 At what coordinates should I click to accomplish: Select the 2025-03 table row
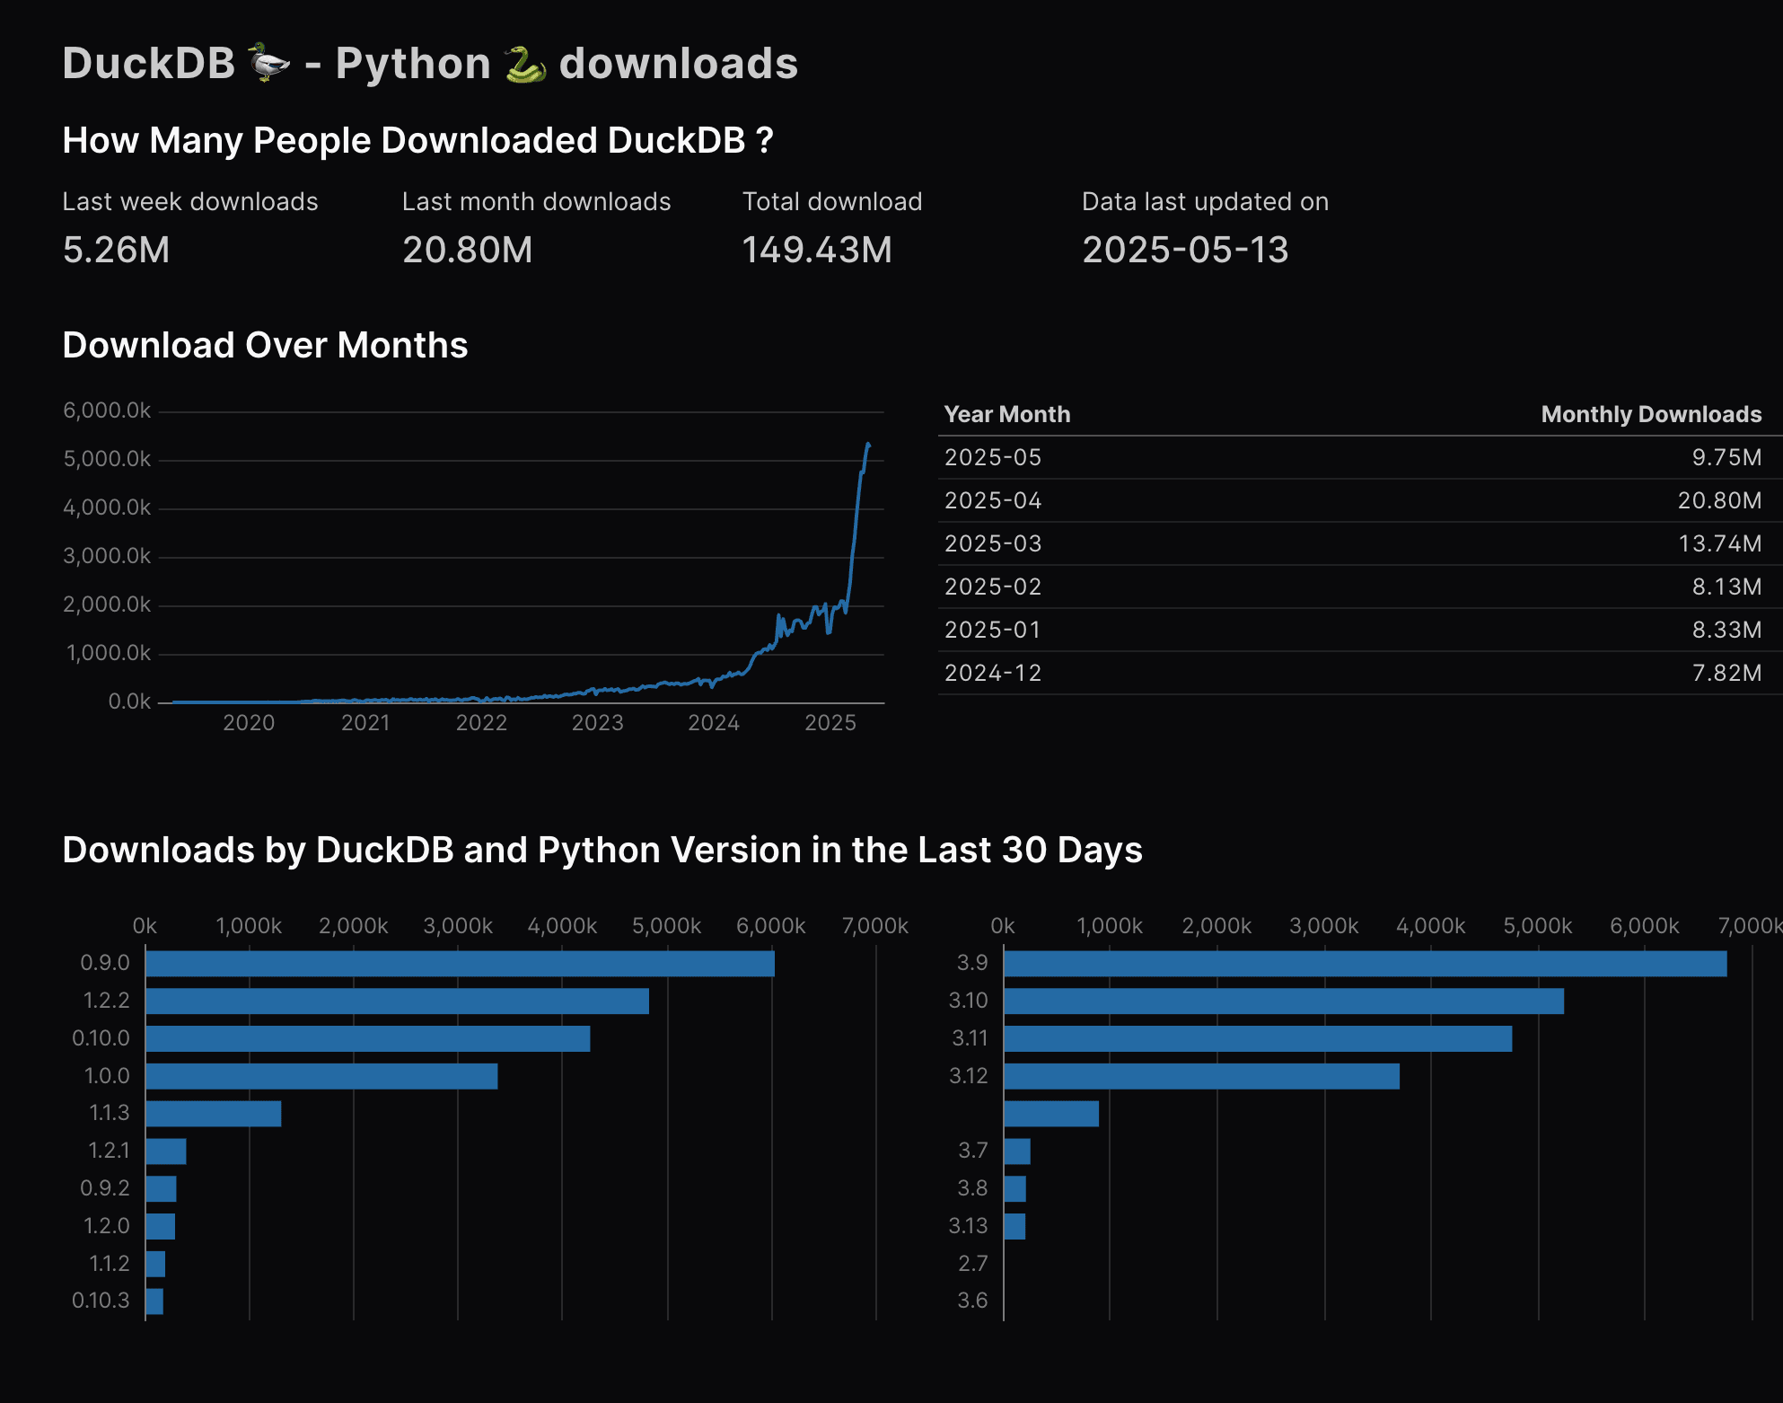click(1360, 543)
